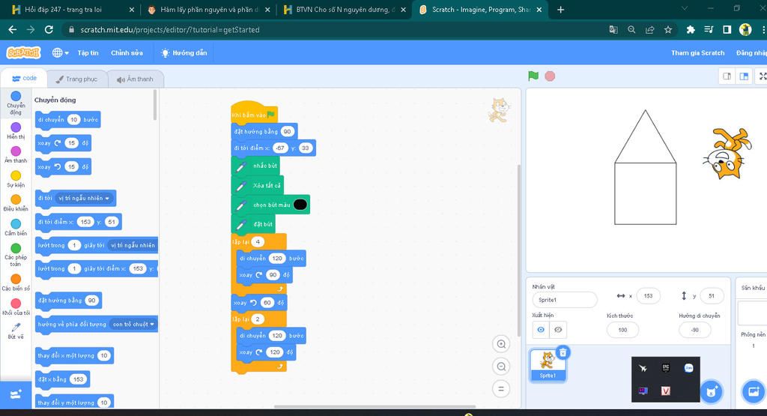Switch to Hỏi đáp 247 browser tab
Viewport: 767px width, 416px height.
[73, 10]
